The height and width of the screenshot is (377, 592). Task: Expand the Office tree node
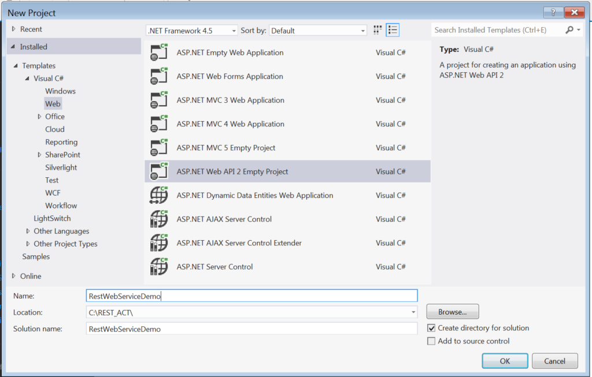[39, 117]
